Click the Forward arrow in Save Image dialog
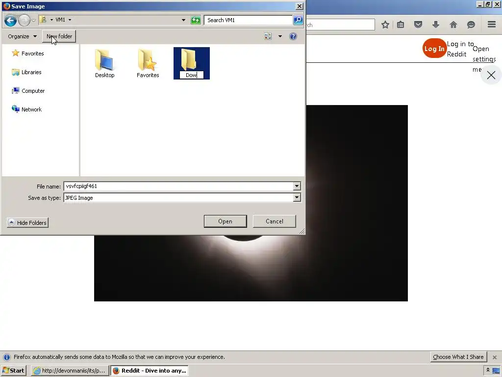 pos(24,20)
